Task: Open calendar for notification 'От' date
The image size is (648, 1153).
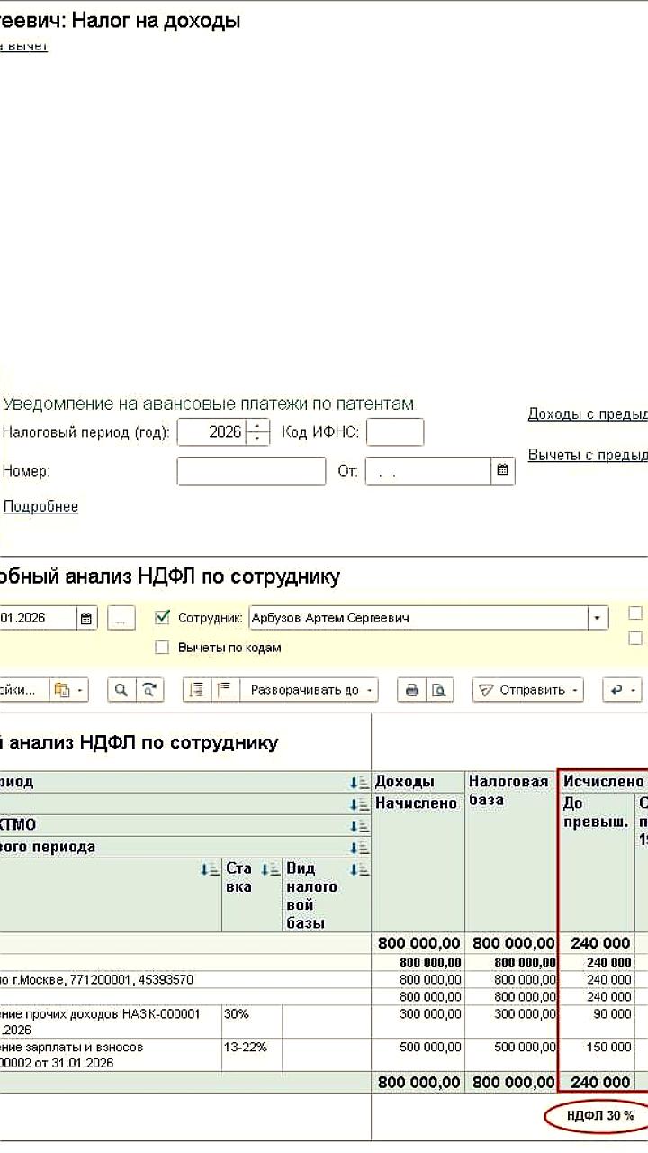Action: click(502, 470)
